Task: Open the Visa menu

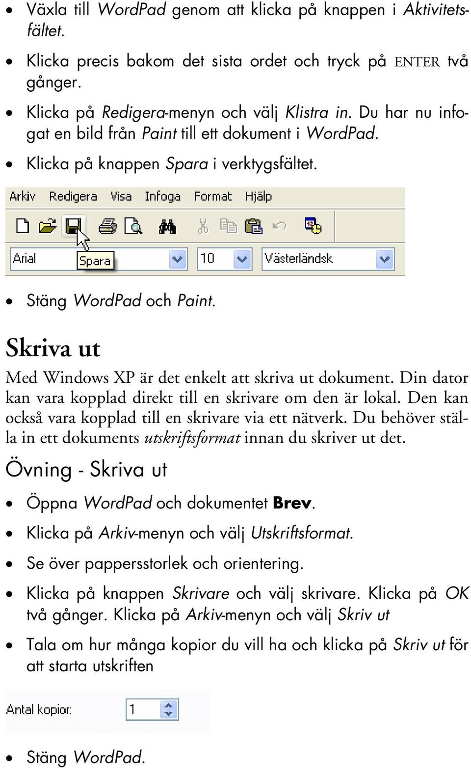Action: click(x=121, y=196)
